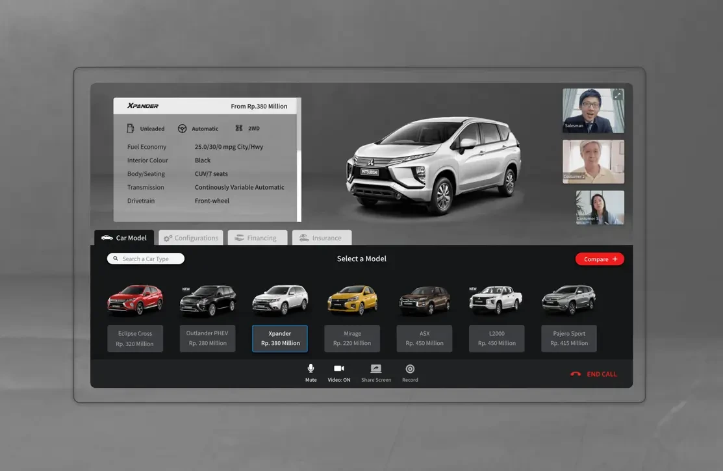Choose the L2000 model card
Image resolution: width=723 pixels, height=471 pixels.
pyautogui.click(x=496, y=338)
